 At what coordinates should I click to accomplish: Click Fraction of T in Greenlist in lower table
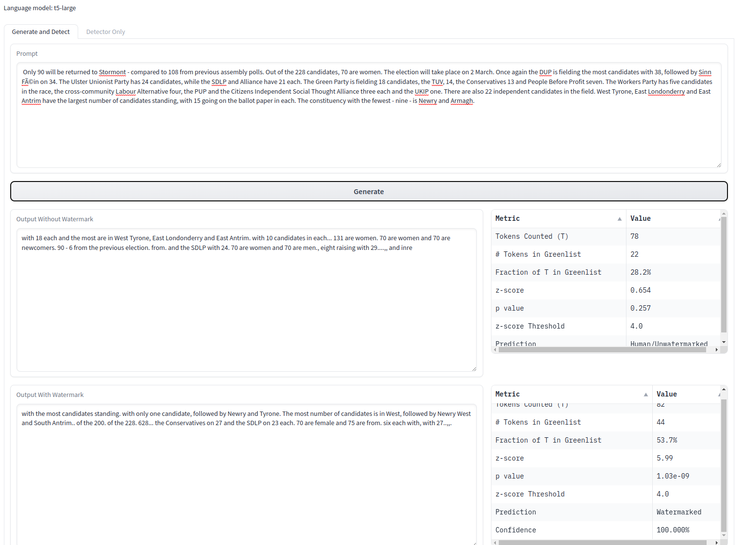(548, 440)
